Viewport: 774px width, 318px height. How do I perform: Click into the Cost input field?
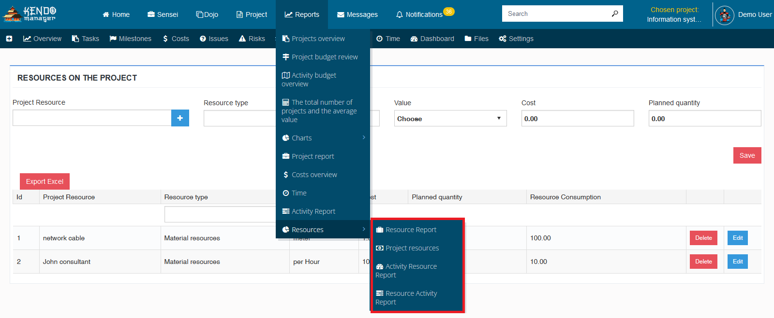click(578, 119)
